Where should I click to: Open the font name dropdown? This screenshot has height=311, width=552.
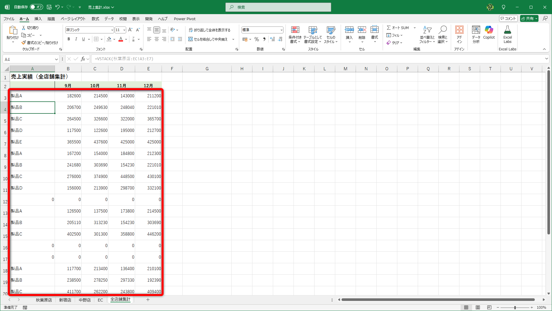tap(112, 30)
